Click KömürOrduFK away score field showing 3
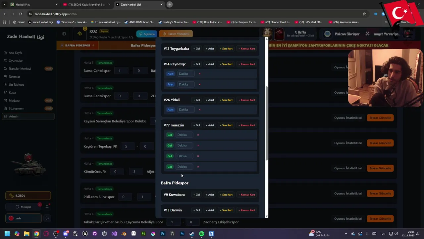Image resolution: width=424 pixels, height=239 pixels. 134,172
